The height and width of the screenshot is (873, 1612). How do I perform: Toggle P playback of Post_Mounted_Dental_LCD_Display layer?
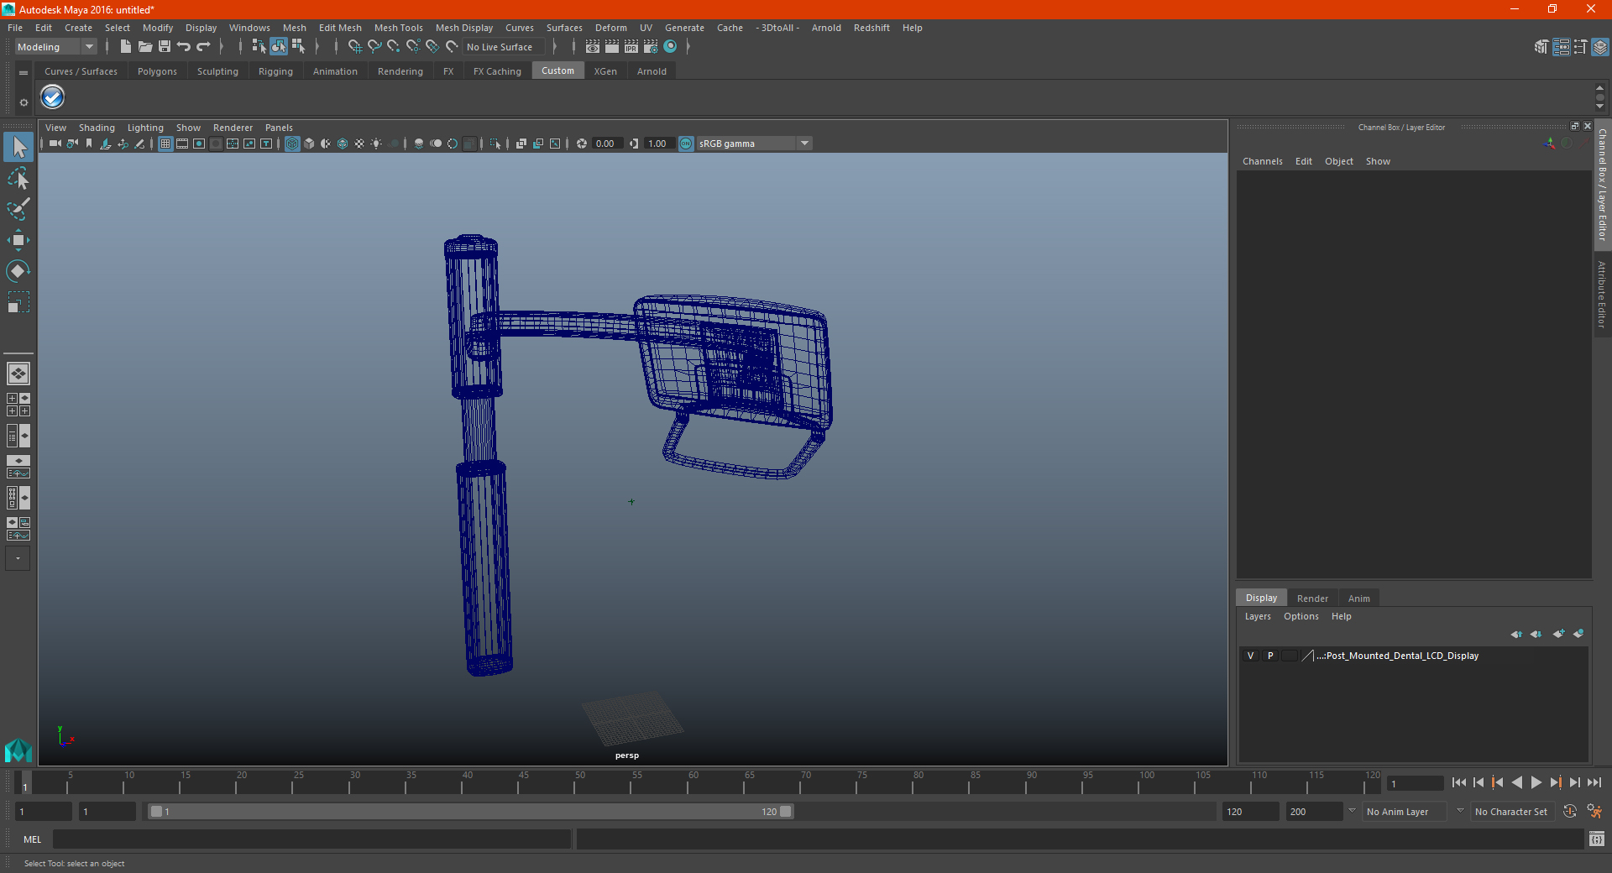point(1270,656)
